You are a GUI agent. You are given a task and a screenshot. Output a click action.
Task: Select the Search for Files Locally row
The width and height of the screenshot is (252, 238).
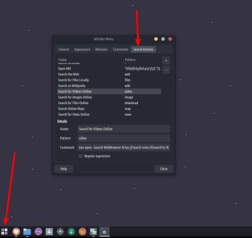(109, 80)
